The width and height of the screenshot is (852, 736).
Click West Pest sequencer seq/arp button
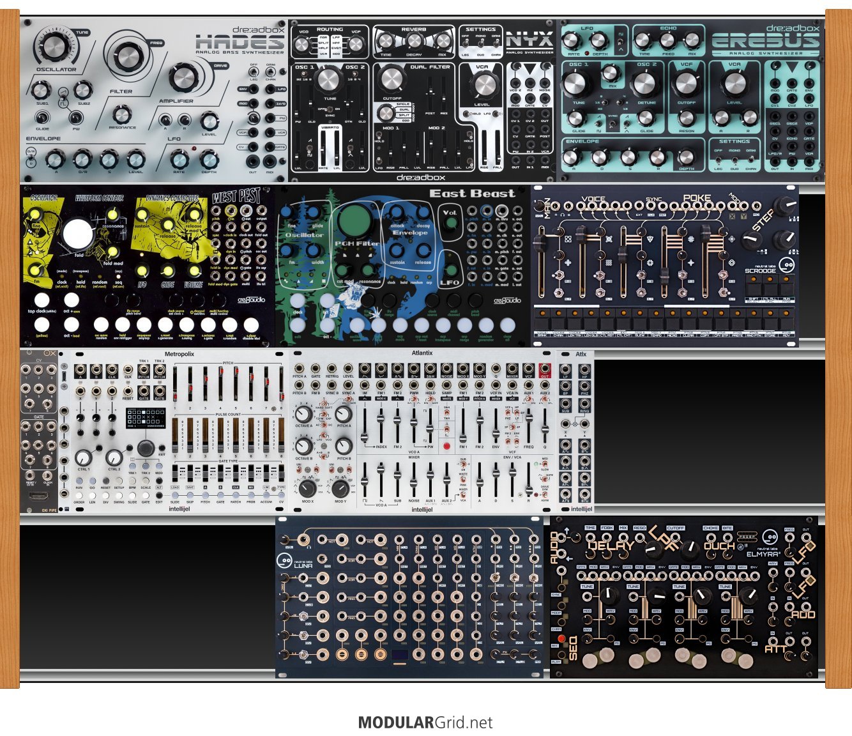(144, 325)
